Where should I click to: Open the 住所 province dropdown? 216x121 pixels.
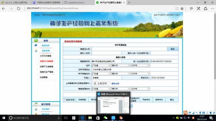pos(101,66)
